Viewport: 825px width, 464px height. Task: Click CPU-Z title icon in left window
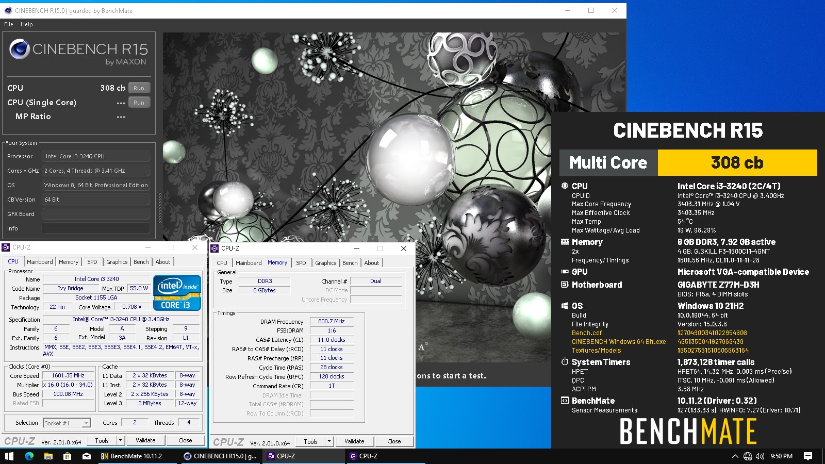pyautogui.click(x=6, y=247)
